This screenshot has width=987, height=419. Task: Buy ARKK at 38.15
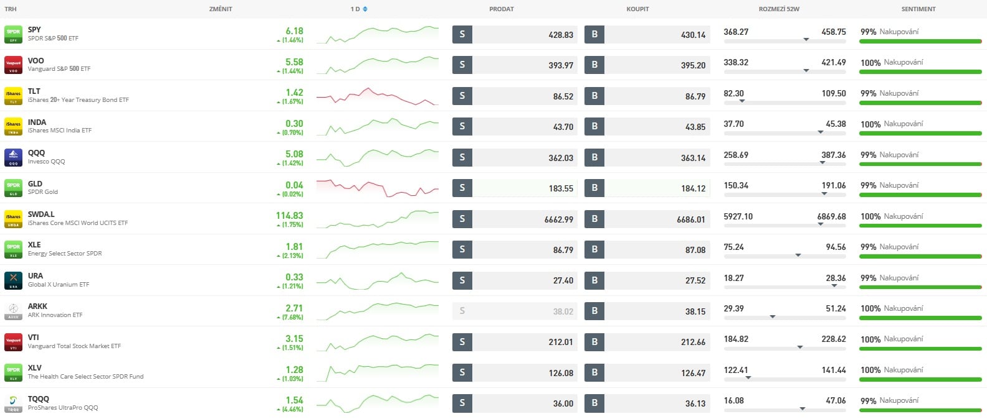point(647,311)
